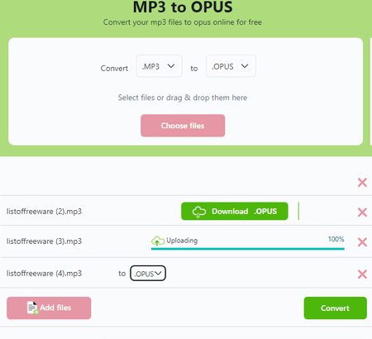372x339 pixels.
Task: Click the Uploading cloud icon
Action: coord(158,241)
